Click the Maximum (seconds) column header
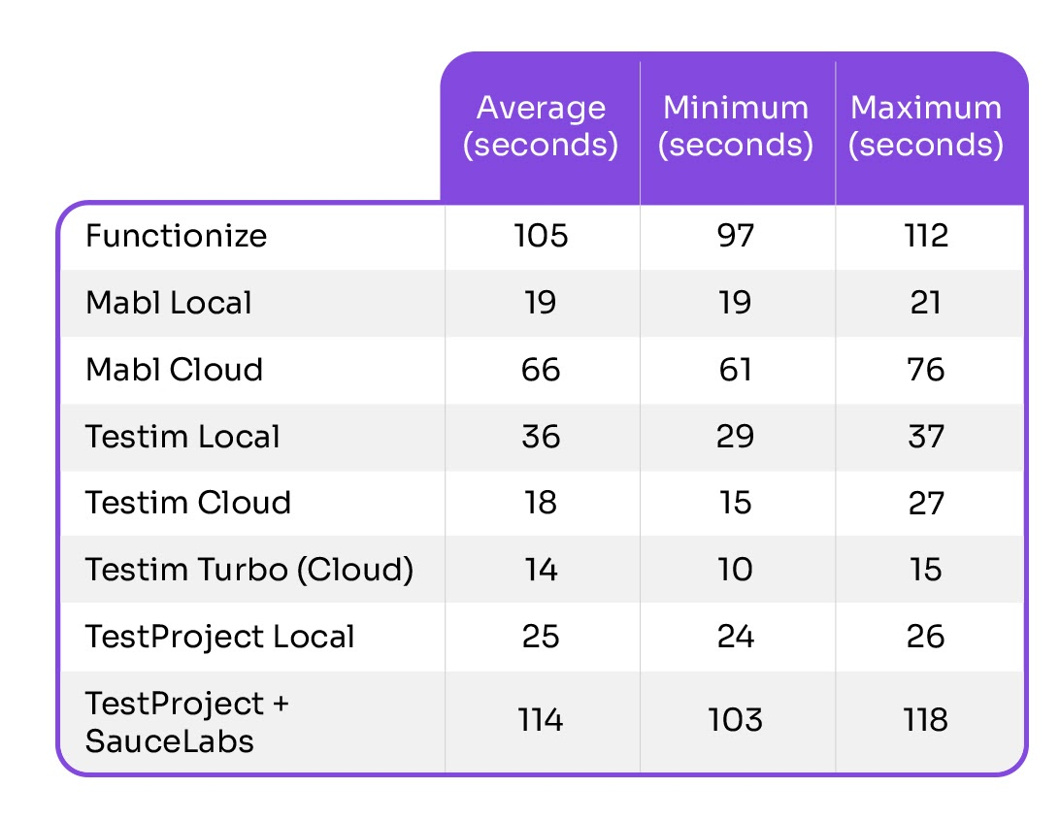 (926, 126)
